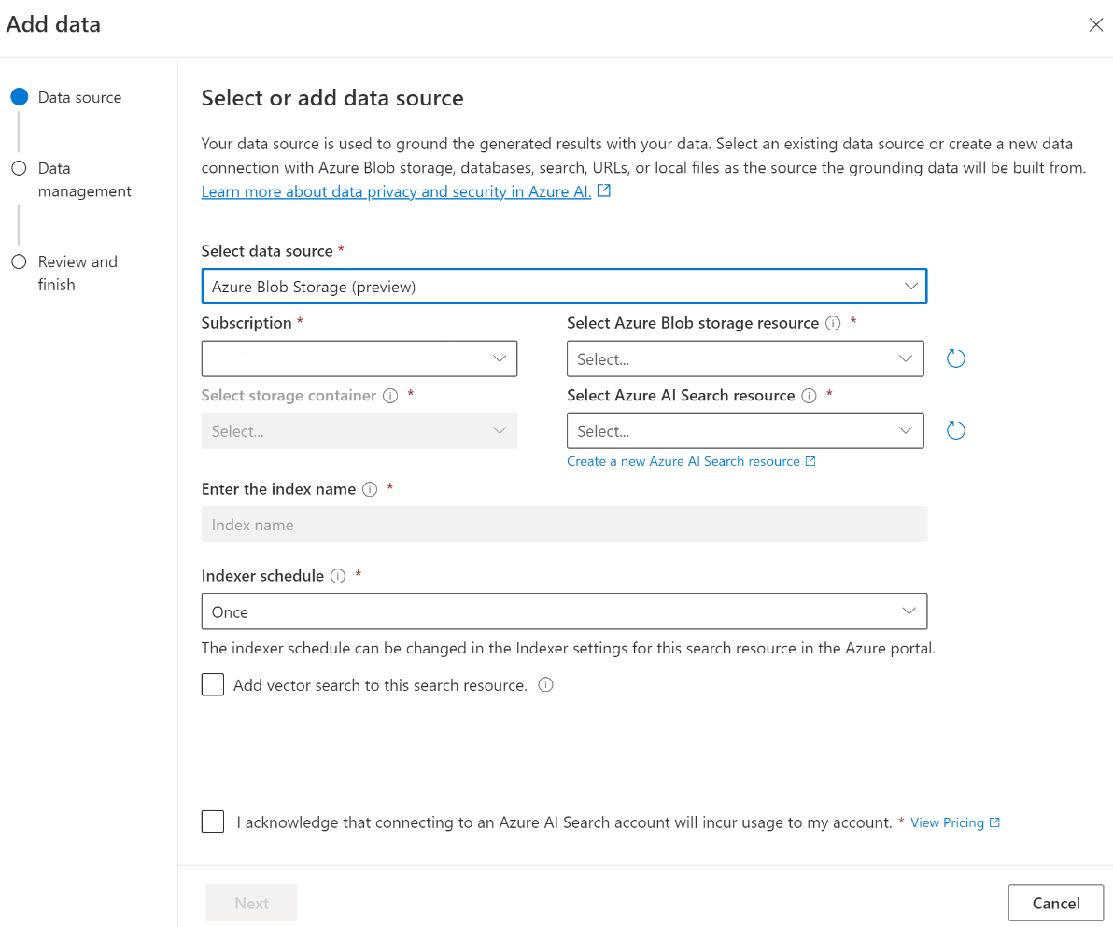Viewport: 1113px width, 927px height.
Task: Click info icon beside Azure AI Search resource
Action: [810, 396]
